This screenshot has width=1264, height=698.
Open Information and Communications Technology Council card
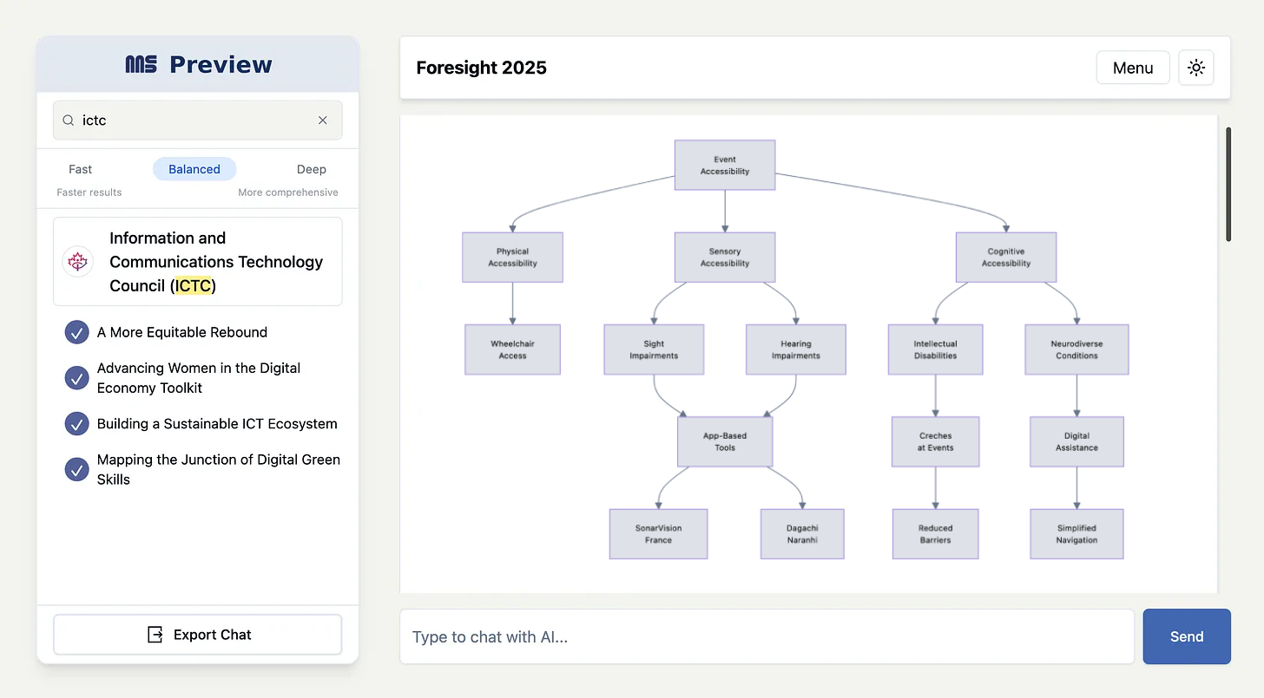[198, 262]
